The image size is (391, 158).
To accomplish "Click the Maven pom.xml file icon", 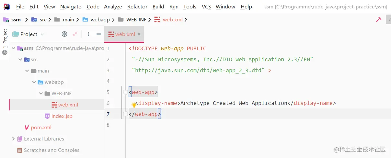I will pos(27,128).
